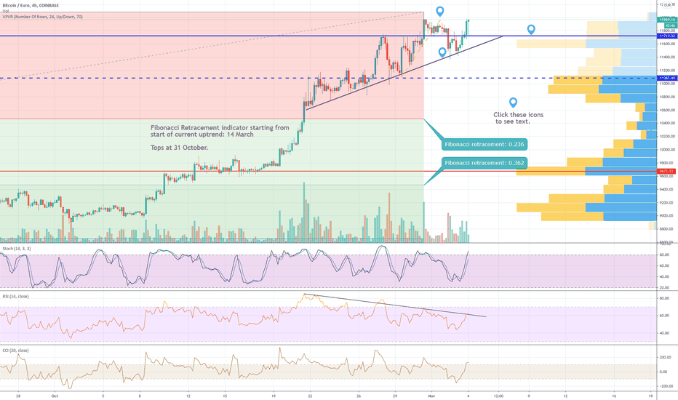
Task: Open the pin marker on the blue resistance line
Action: click(x=531, y=29)
